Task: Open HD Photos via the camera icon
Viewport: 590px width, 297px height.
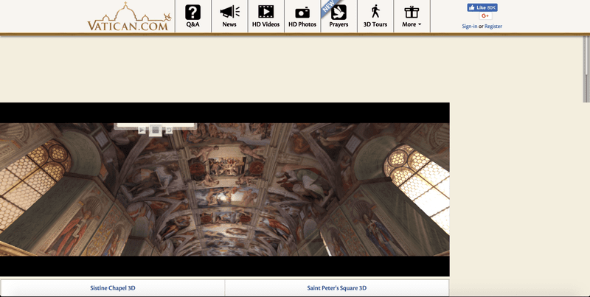Action: coord(302,13)
